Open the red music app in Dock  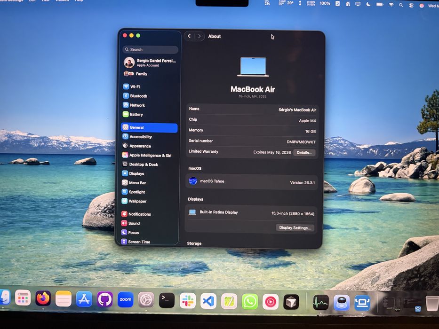click(x=271, y=302)
